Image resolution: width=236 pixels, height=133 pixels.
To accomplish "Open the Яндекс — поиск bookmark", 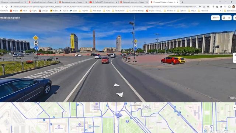I will (154, 11).
